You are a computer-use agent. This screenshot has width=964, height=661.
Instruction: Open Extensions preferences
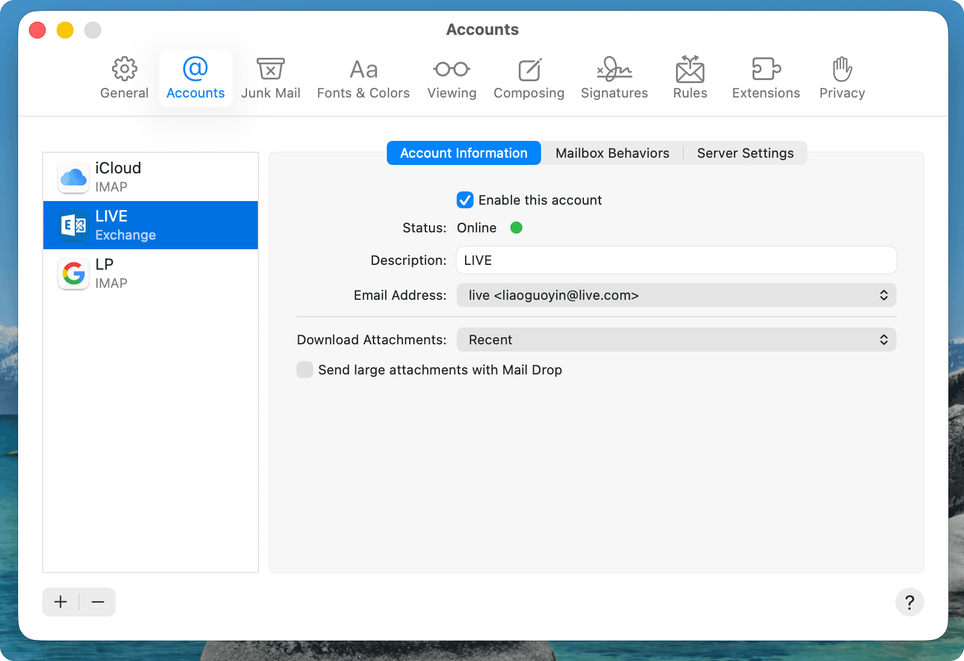point(766,78)
